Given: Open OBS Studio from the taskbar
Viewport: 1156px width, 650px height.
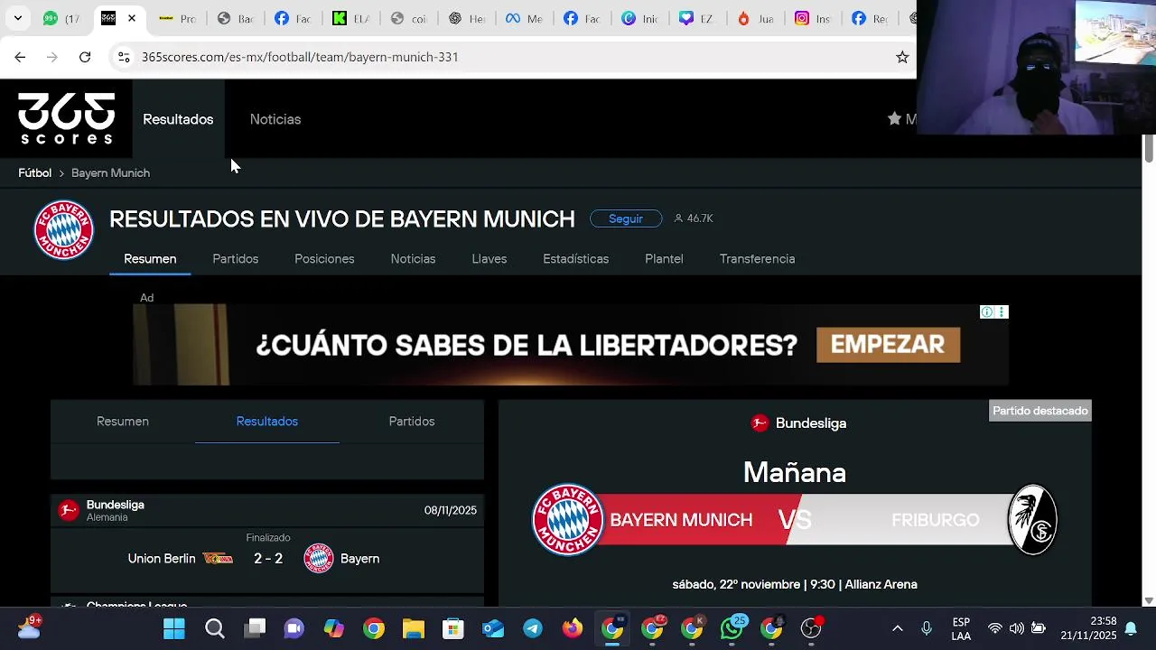Looking at the screenshot, I should pyautogui.click(x=811, y=628).
